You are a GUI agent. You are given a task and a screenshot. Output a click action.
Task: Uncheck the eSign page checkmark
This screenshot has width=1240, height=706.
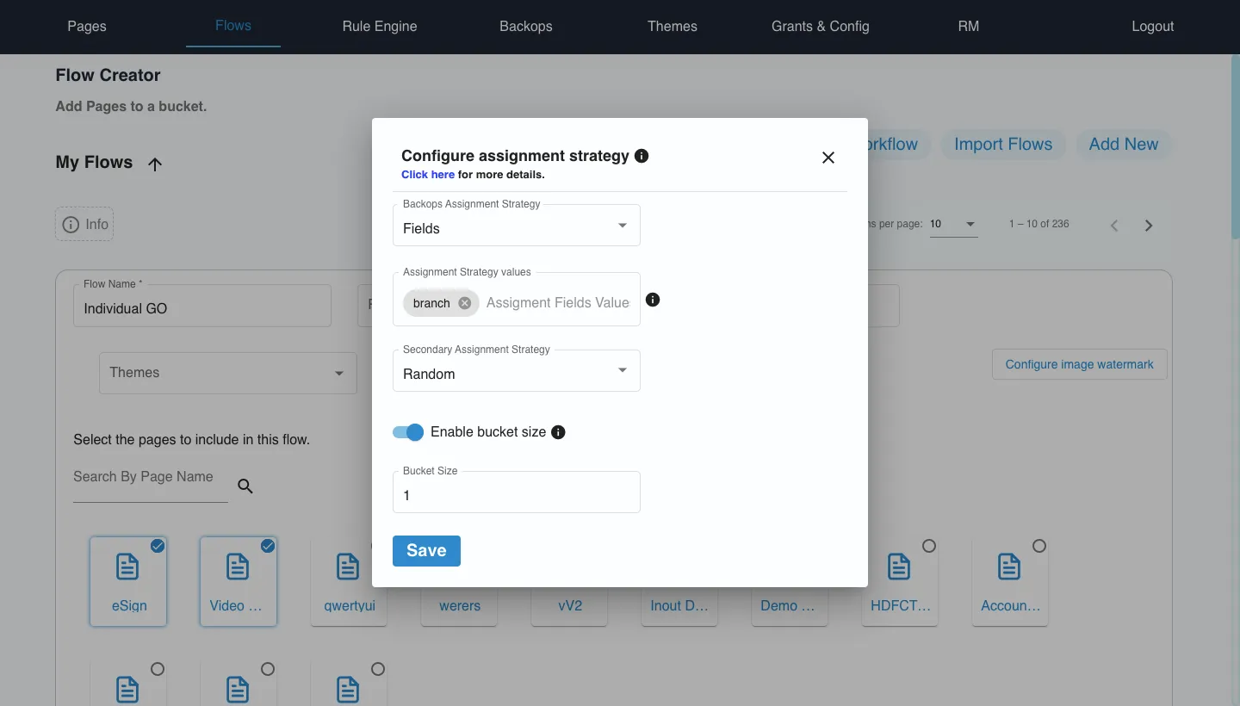158,546
